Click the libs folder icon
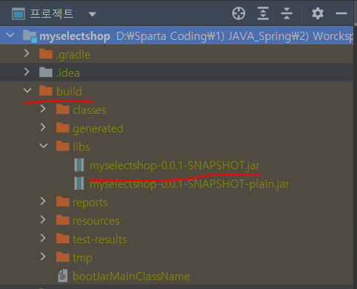 pyautogui.click(x=63, y=146)
